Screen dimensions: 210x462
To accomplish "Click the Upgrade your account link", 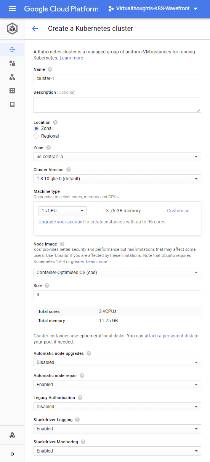I will [x=61, y=222].
